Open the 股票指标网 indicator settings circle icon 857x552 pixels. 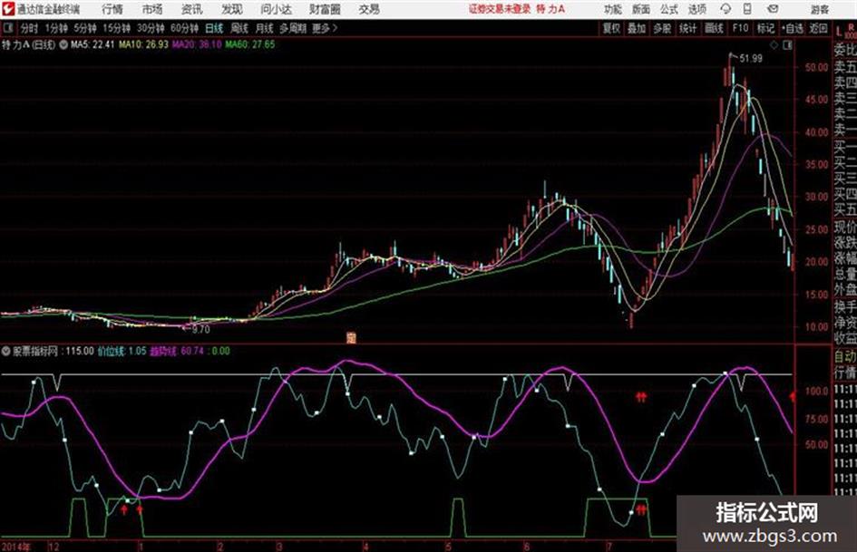coord(6,351)
